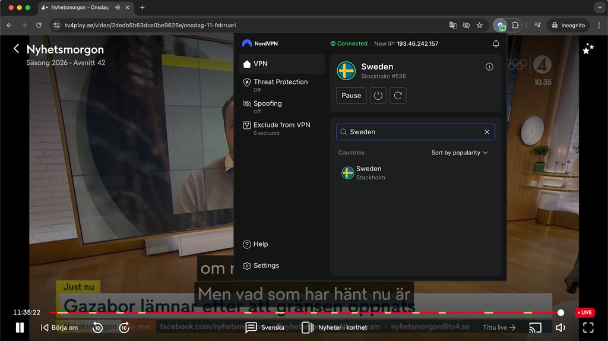Screen dimensions: 608x341
Task: Open Sort by popularity dropdown
Action: (459, 153)
